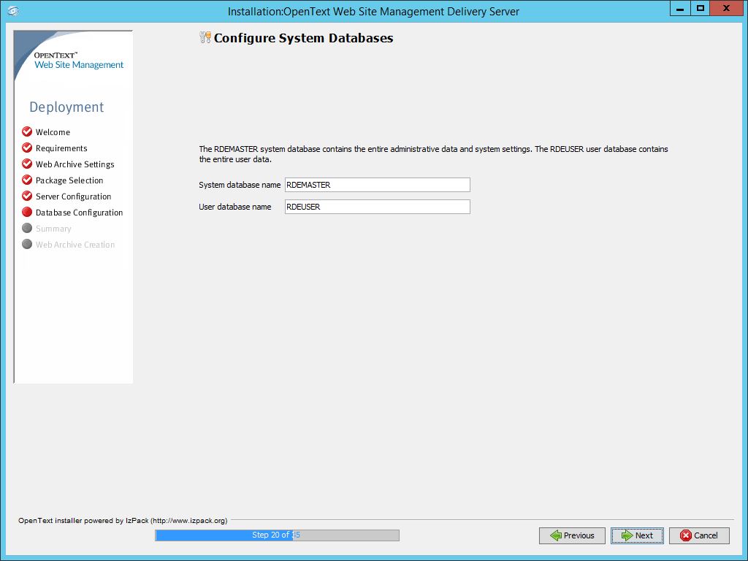The width and height of the screenshot is (748, 561).
Task: Select the Database Configuration step label
Action: (79, 213)
